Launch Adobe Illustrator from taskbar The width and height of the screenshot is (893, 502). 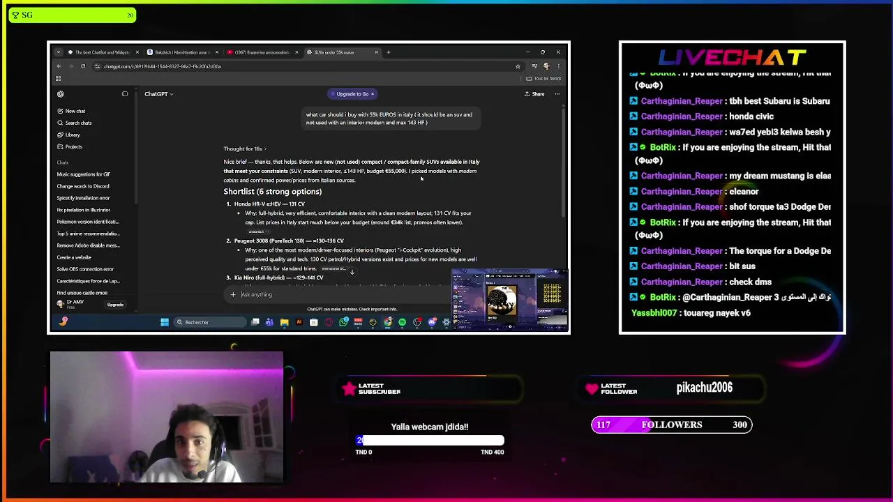coord(299,322)
